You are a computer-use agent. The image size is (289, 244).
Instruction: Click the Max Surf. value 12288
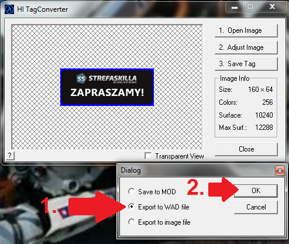(x=264, y=128)
